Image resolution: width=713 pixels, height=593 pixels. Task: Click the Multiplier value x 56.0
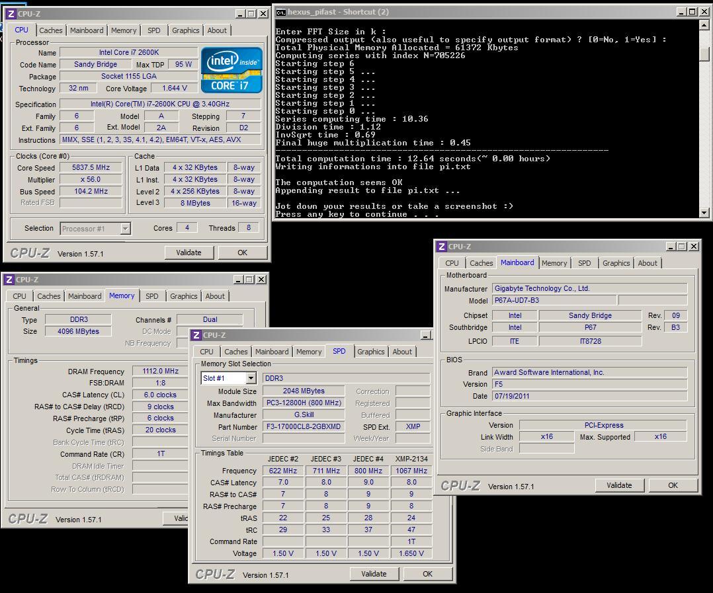pos(91,180)
